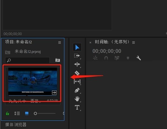
Task: Open the Media Browser tab
Action: (x=16, y=125)
